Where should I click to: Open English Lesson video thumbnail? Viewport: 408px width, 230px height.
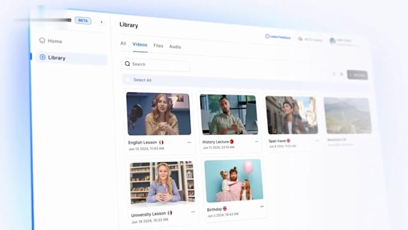click(159, 114)
